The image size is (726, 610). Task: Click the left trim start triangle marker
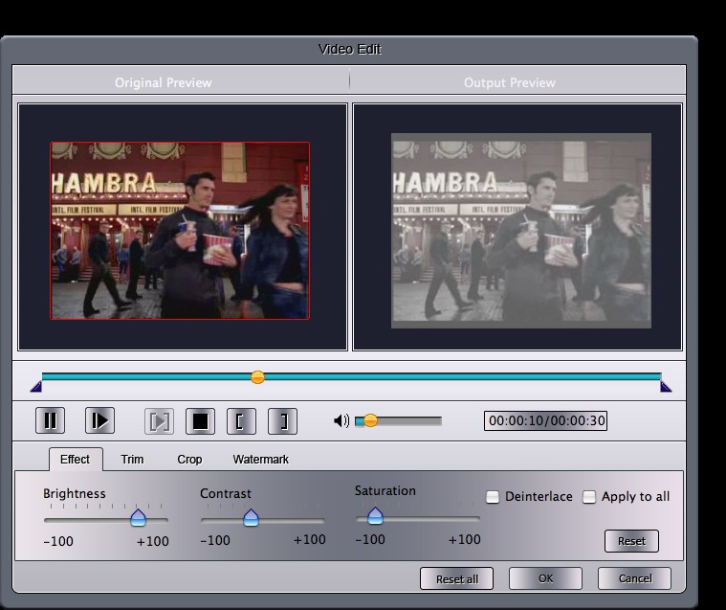tap(36, 387)
